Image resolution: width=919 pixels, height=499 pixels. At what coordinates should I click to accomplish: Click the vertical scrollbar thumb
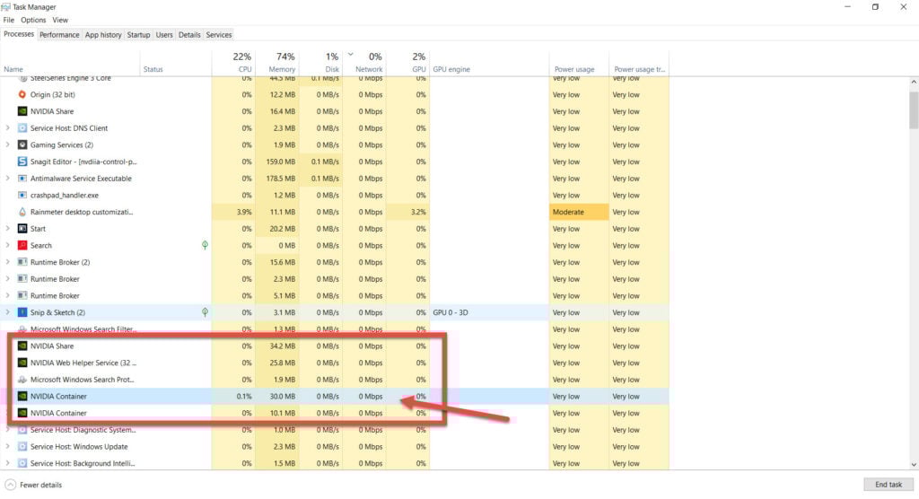coord(914,109)
